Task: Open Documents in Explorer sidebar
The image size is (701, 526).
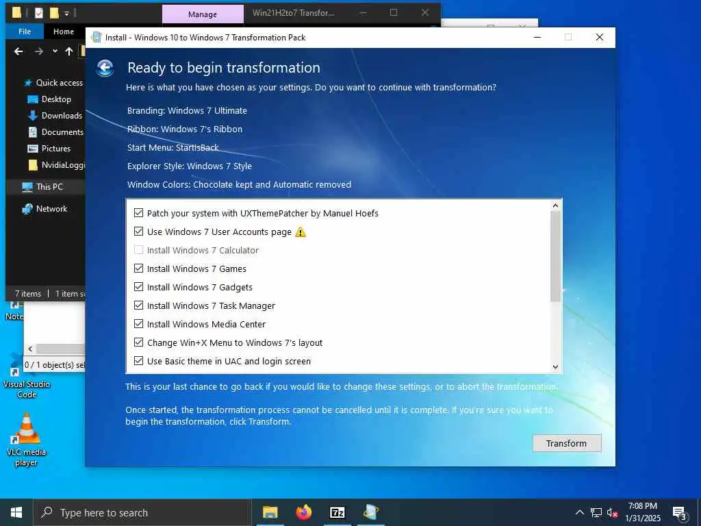Action: [x=56, y=132]
